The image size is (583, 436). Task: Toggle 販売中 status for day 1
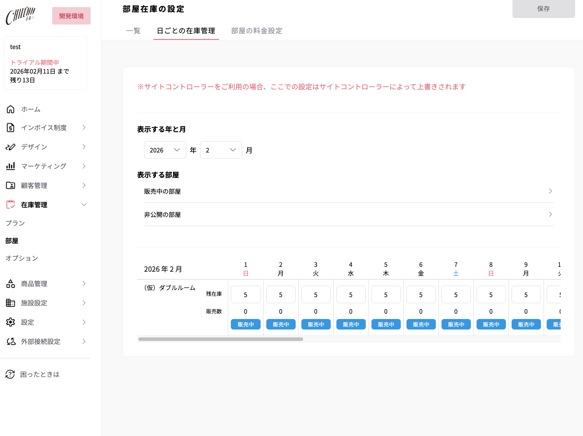[246, 324]
